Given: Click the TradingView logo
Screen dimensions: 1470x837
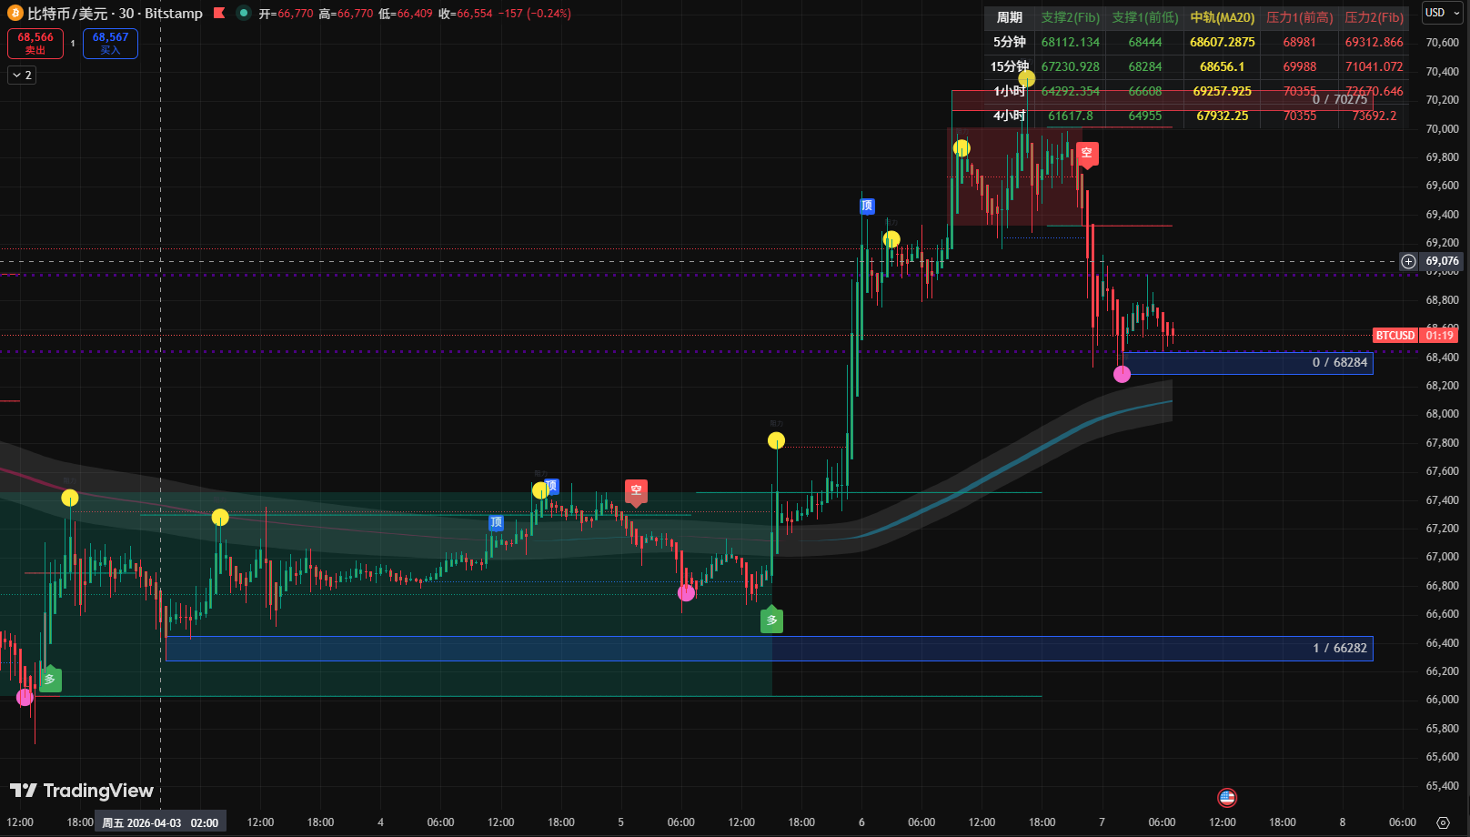Looking at the screenshot, I should (82, 791).
